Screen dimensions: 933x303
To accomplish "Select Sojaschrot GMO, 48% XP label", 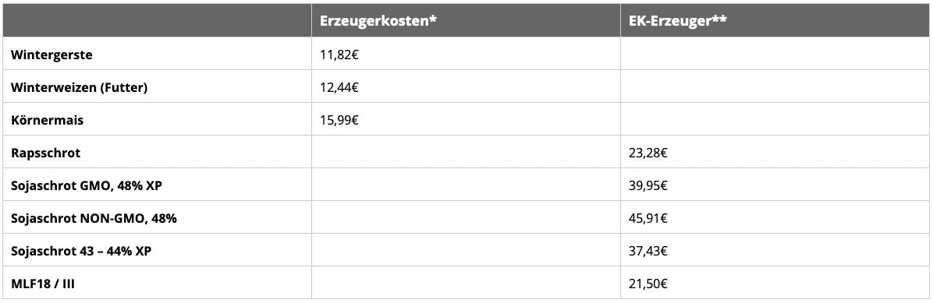I will (x=87, y=185).
